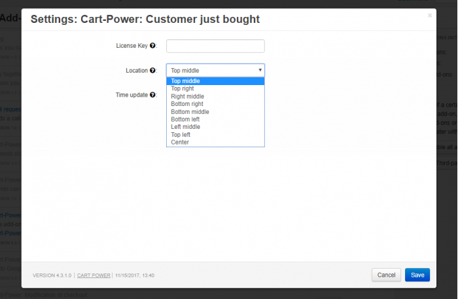This screenshot has height=299, width=458.
Task: Click the License Key help icon
Action: [x=152, y=46]
